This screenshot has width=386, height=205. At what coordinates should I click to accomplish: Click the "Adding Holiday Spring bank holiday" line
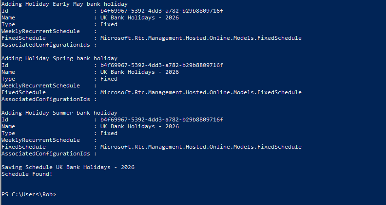pyautogui.click(x=59, y=58)
